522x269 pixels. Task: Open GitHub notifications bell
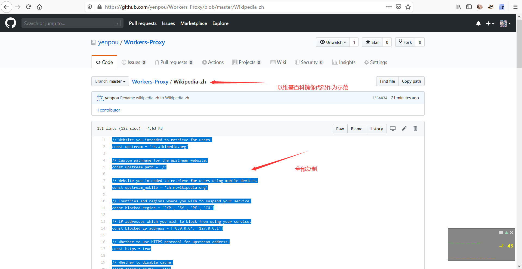478,24
